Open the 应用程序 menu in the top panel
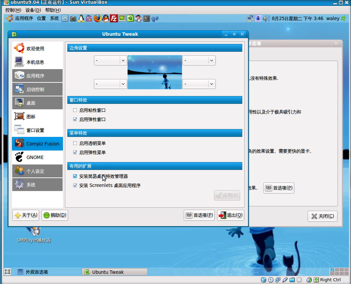Viewport: 351px width, 284px height. [24, 18]
